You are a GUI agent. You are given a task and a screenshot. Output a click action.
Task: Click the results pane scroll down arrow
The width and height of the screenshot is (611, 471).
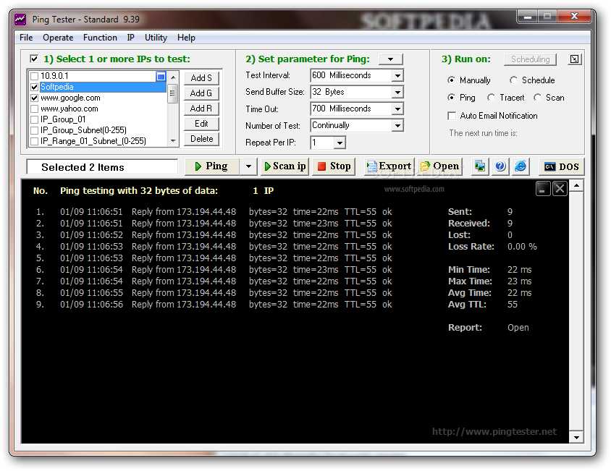[576, 438]
